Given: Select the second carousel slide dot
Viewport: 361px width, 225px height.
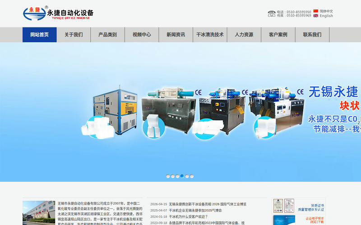Looking at the screenshot, I should click(173, 176).
